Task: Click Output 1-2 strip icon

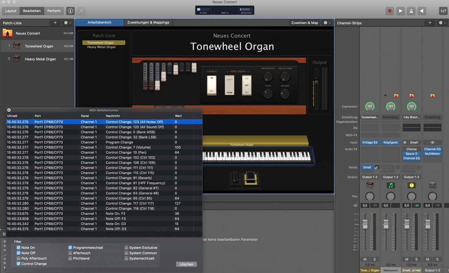Action: (x=433, y=185)
